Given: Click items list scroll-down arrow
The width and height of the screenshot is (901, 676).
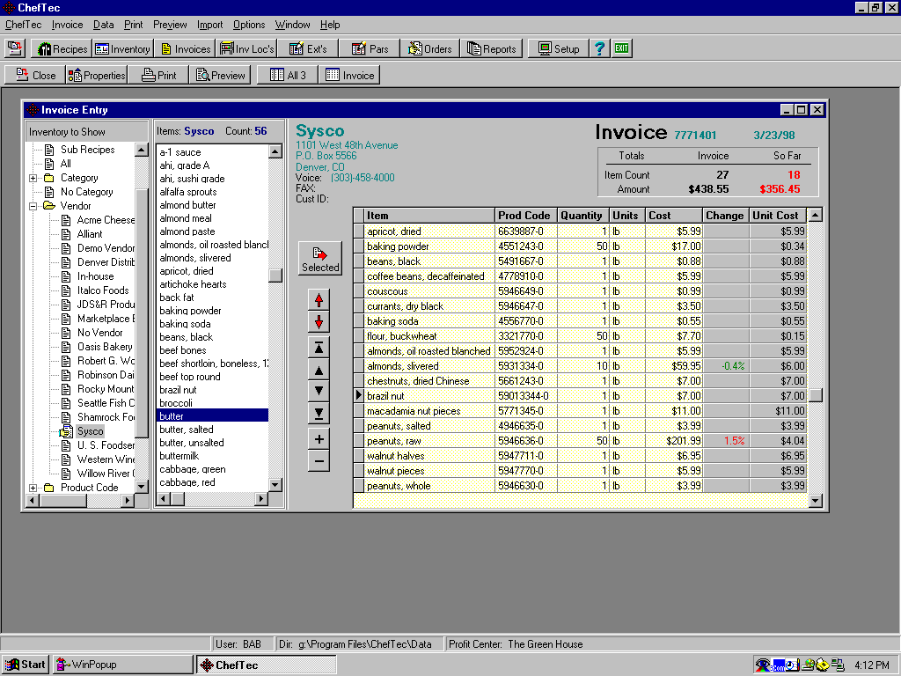Looking at the screenshot, I should pos(275,485).
